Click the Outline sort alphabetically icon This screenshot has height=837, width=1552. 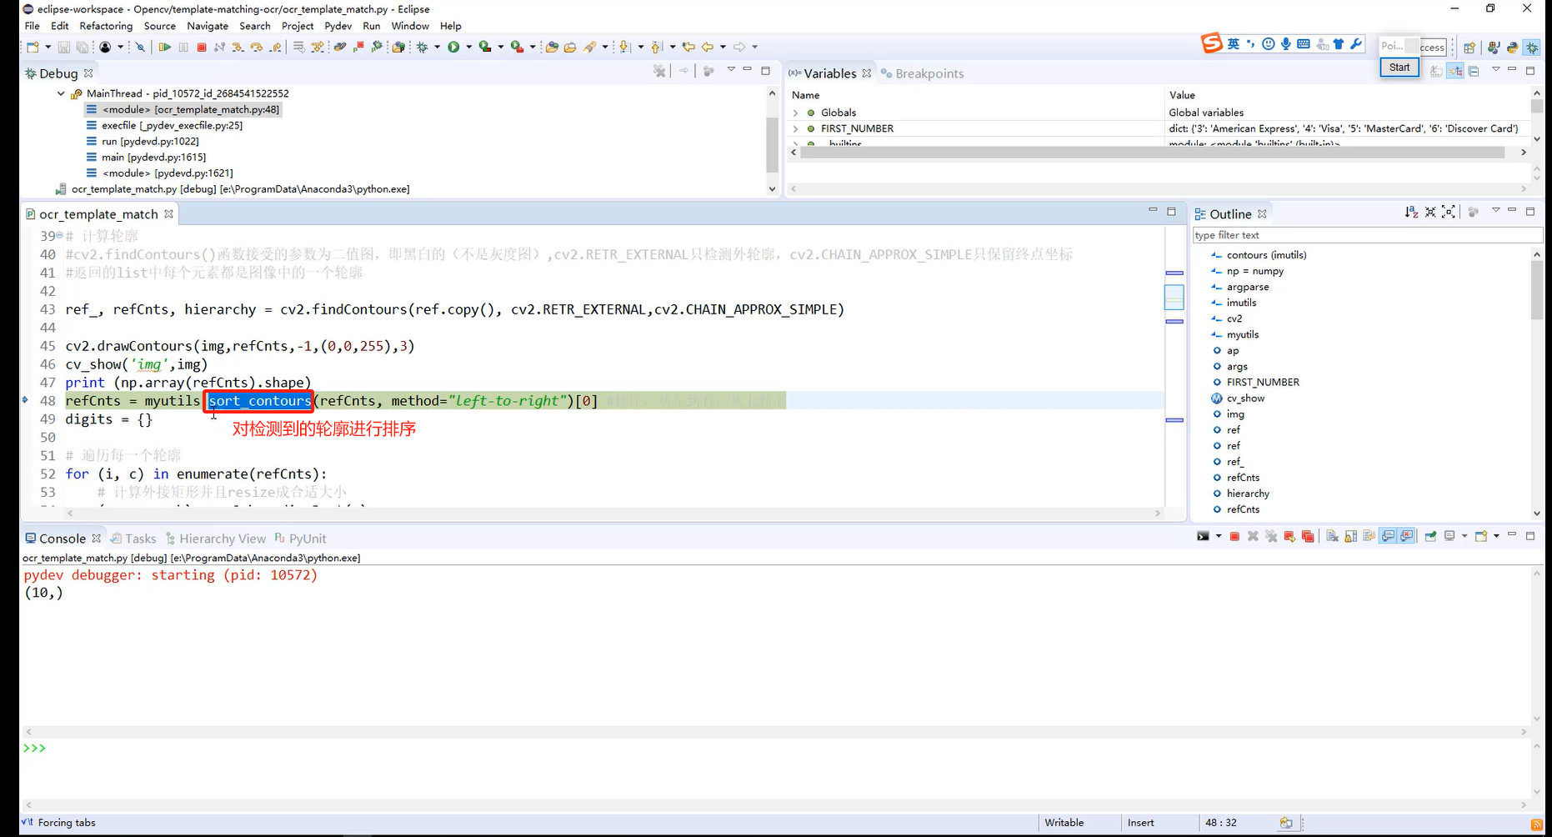1411,212
